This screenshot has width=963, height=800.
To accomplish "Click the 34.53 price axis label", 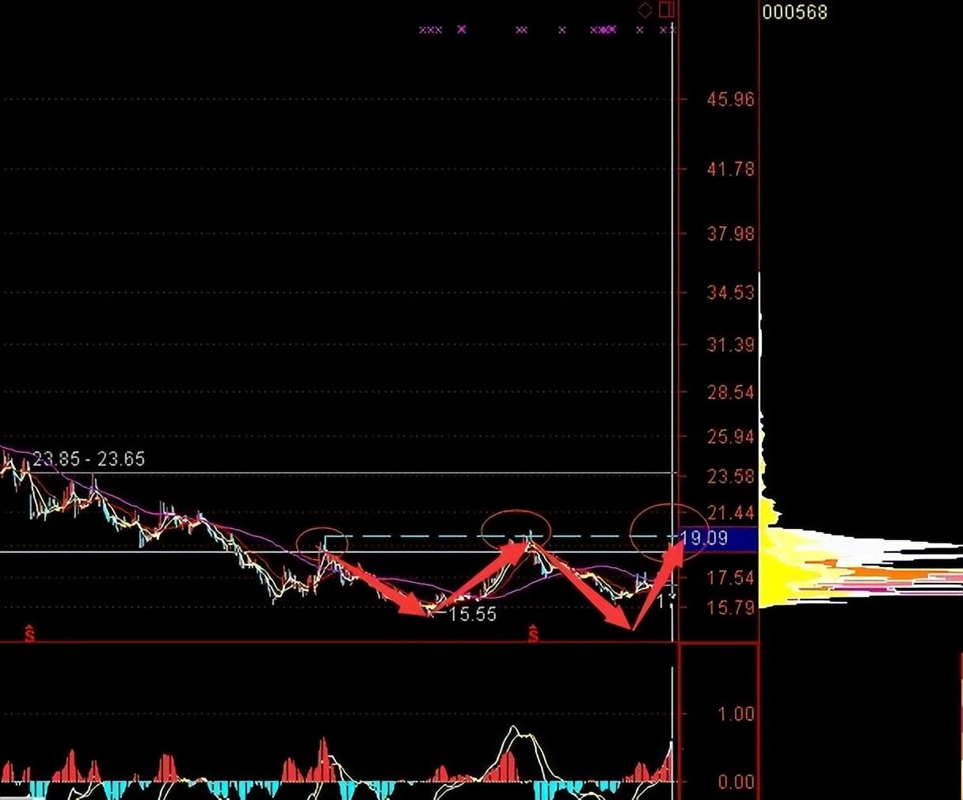I will point(731,292).
